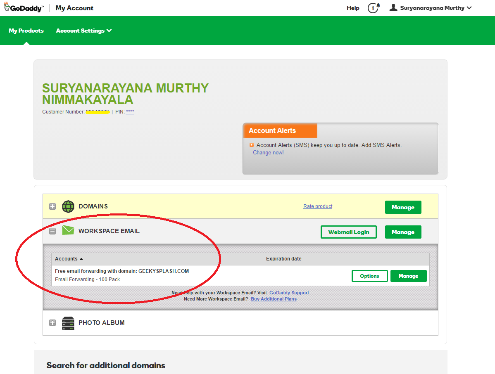
Task: Click Email Forwarding - 100 Pack text
Action: [88, 279]
